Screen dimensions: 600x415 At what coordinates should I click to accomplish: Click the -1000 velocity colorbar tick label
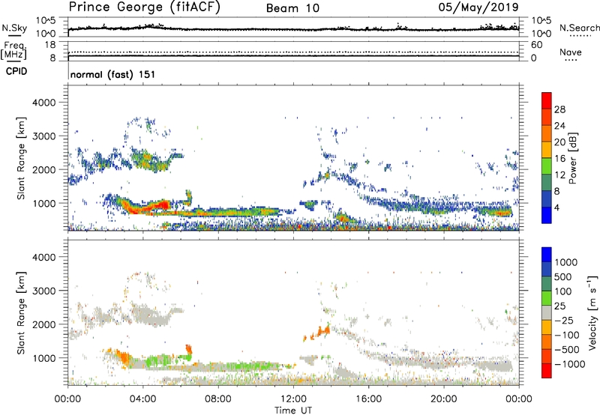(570, 364)
